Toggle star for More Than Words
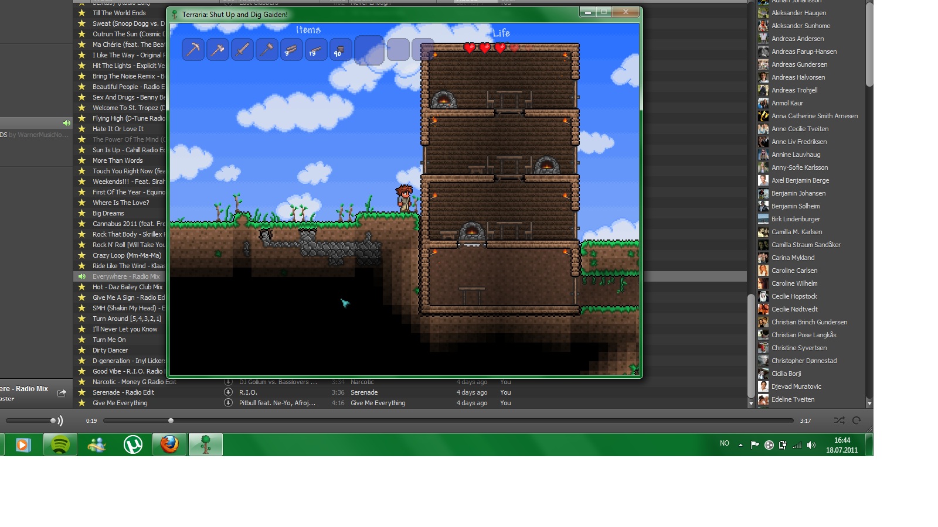This screenshot has width=938, height=527. [x=82, y=160]
